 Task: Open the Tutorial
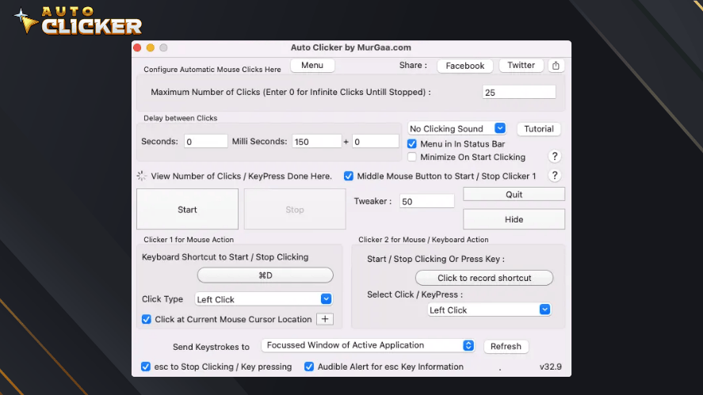[539, 129]
